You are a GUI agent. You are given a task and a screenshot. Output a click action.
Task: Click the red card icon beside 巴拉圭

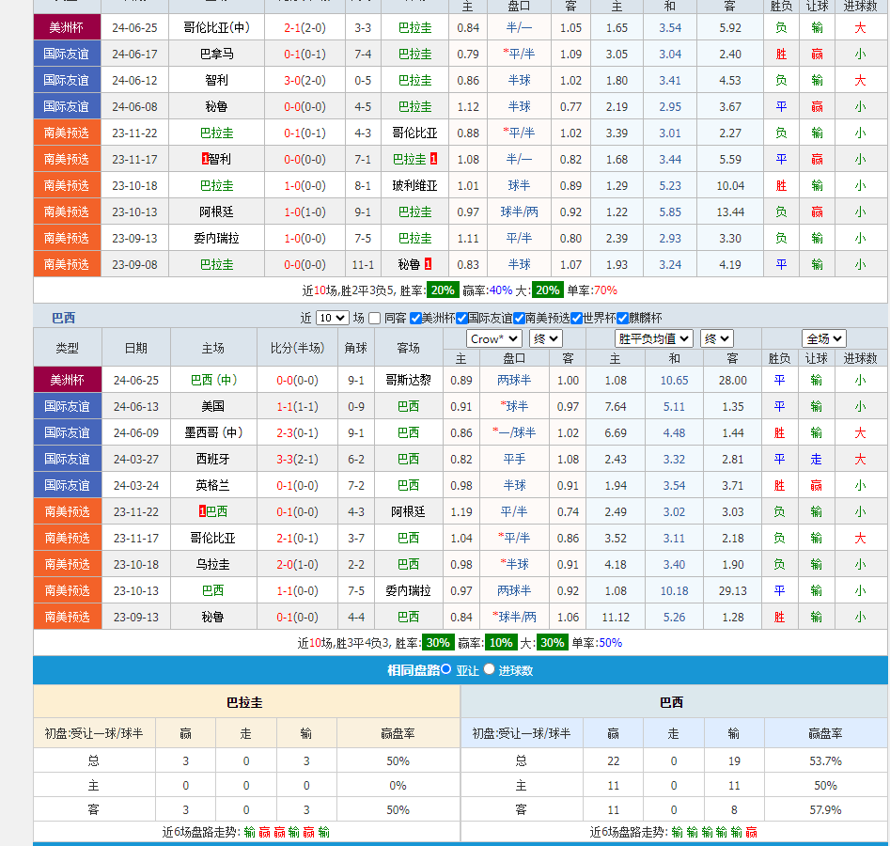pos(433,159)
